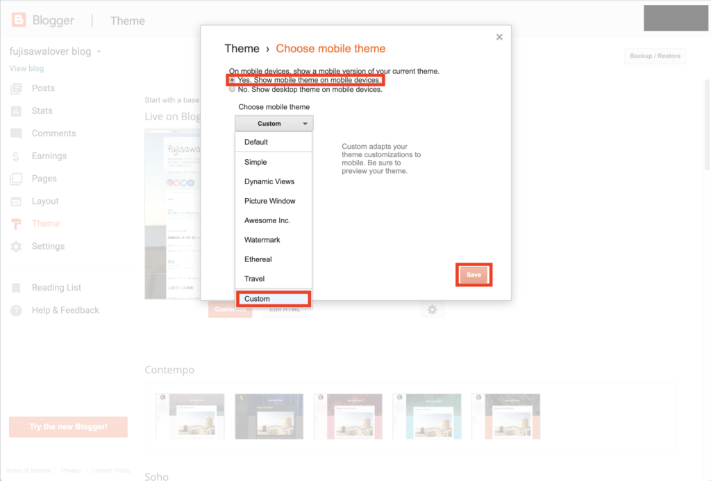The height and width of the screenshot is (481, 711).
Task: Click the mobile theme gear icon below dialog
Action: pos(432,309)
